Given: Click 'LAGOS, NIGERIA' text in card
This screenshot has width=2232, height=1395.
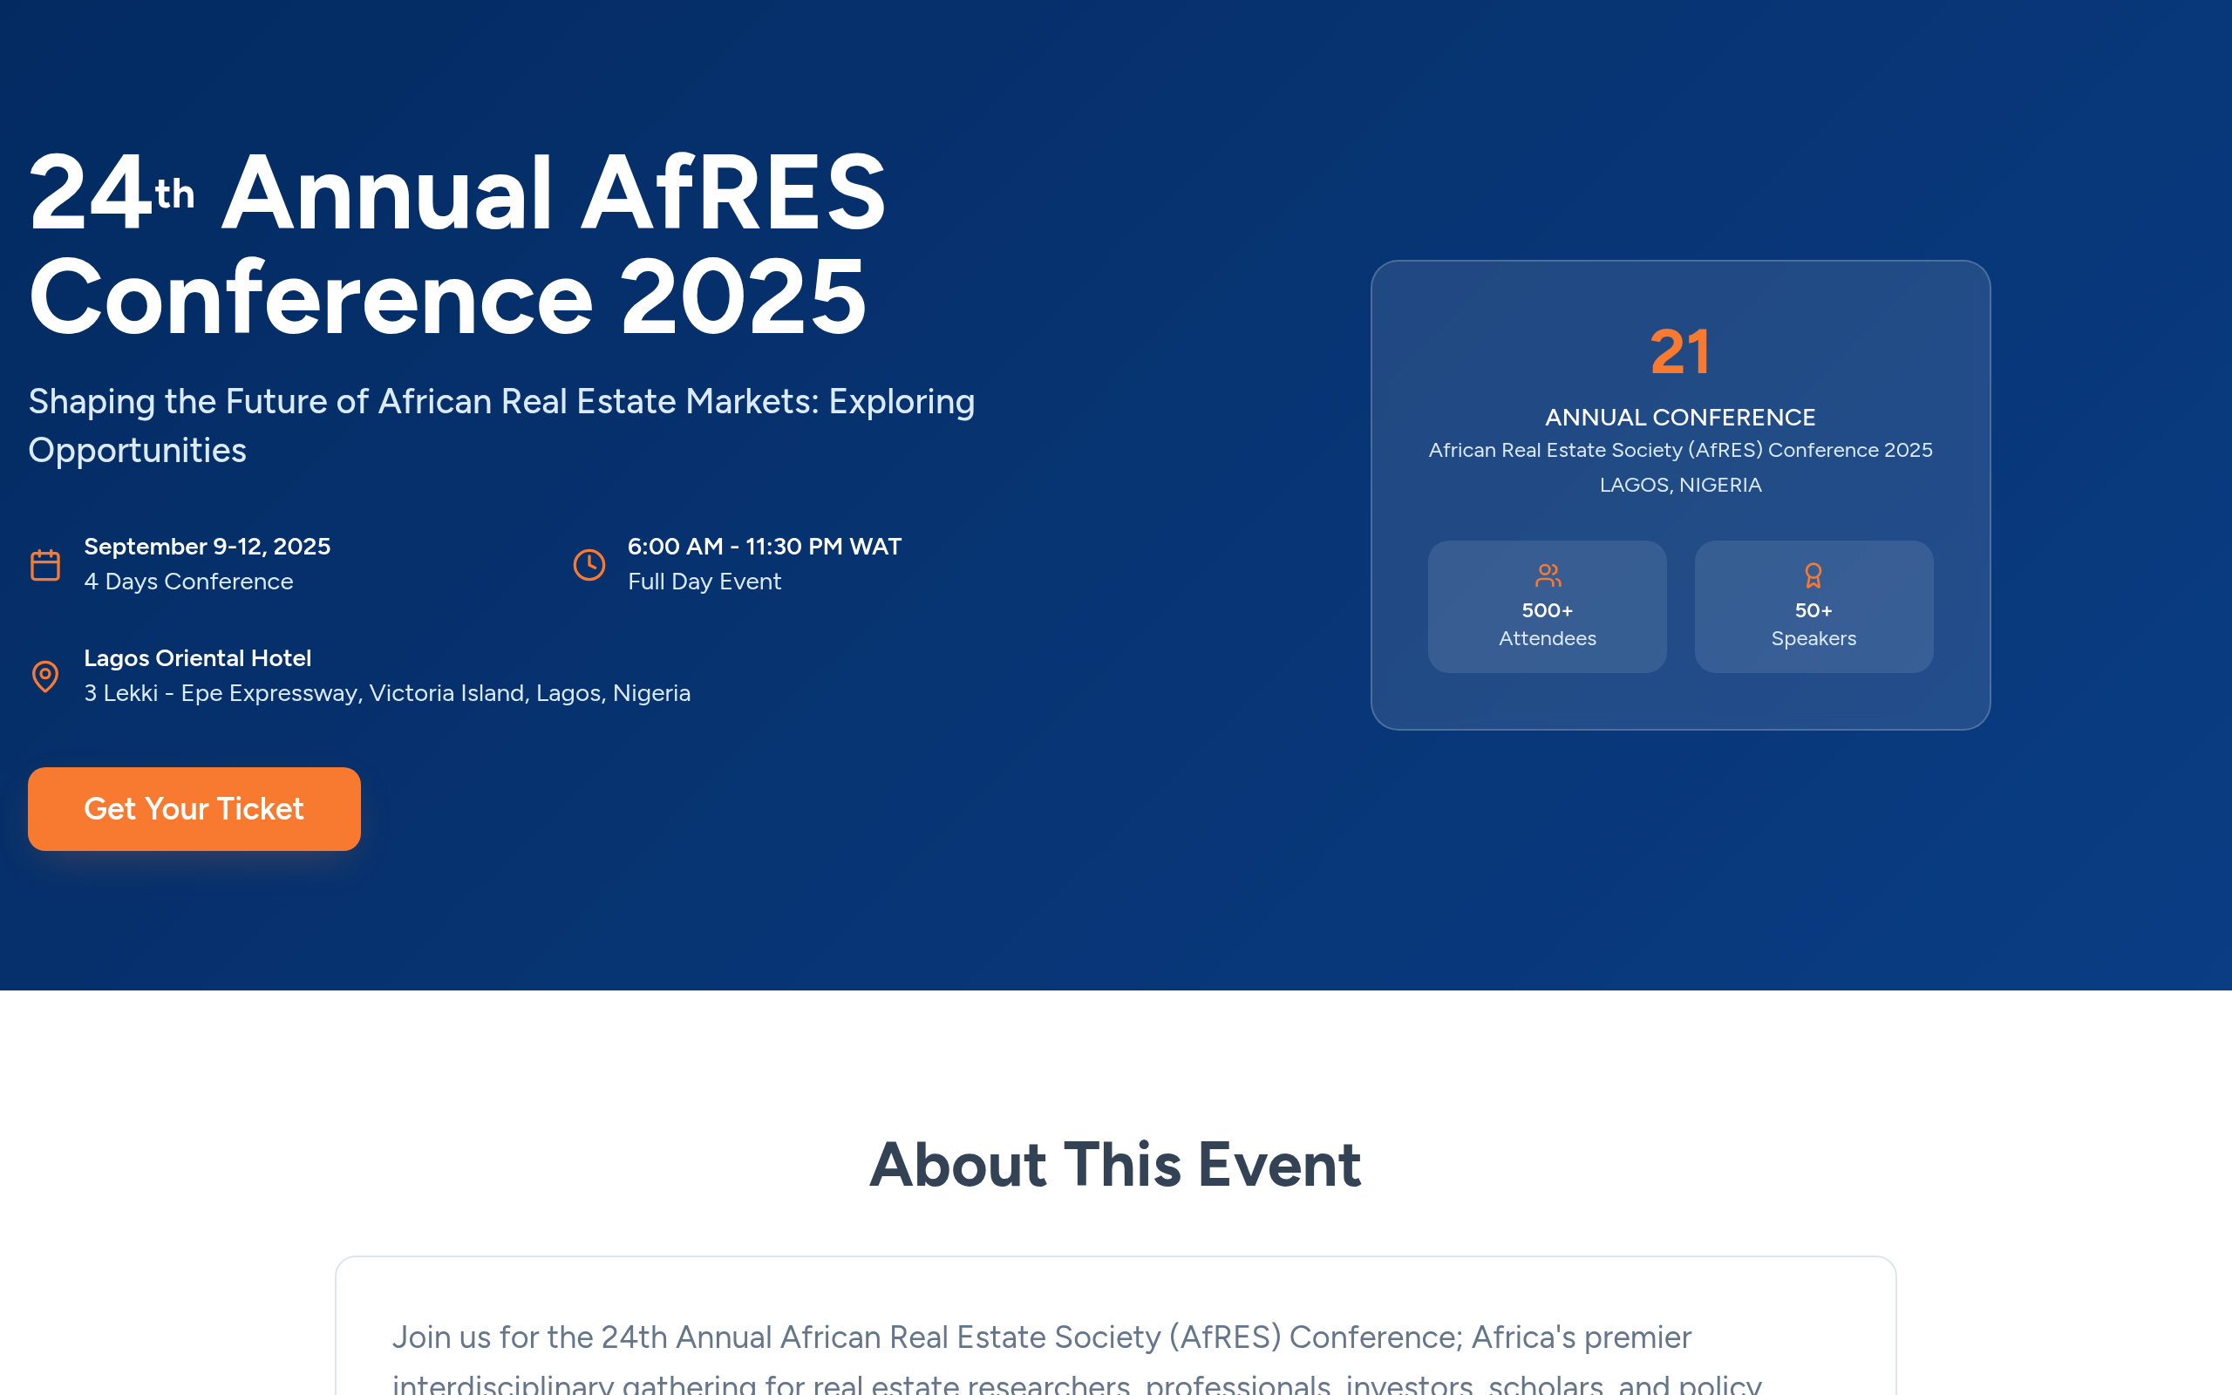Looking at the screenshot, I should (1680, 486).
